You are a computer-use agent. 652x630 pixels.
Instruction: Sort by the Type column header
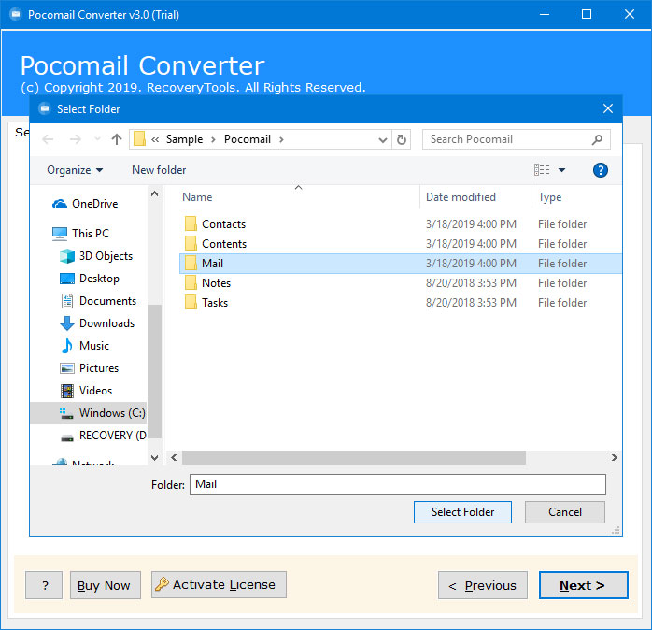(x=549, y=197)
